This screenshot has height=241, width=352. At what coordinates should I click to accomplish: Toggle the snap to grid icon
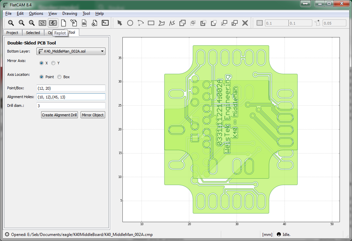[x=259, y=23]
